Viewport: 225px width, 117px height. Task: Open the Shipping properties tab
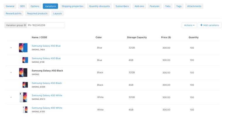(72, 6)
